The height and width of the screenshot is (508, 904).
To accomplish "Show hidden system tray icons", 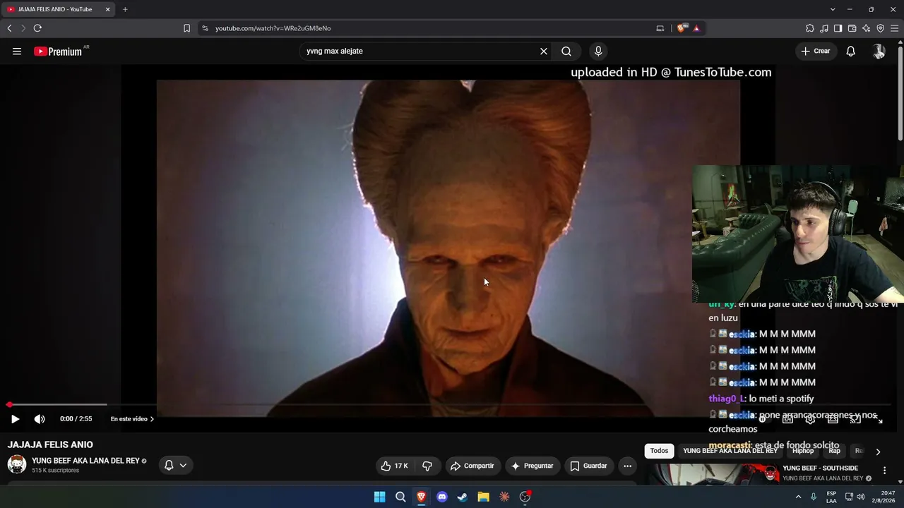I will click(799, 497).
